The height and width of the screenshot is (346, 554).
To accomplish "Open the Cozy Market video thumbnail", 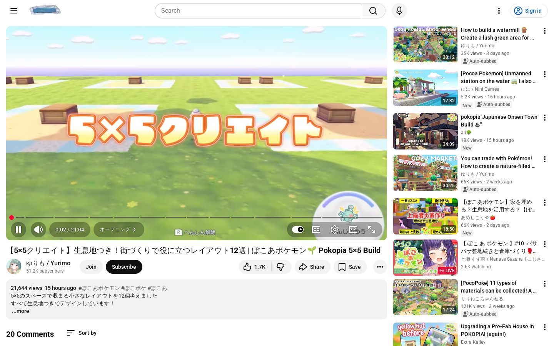I will point(426,173).
